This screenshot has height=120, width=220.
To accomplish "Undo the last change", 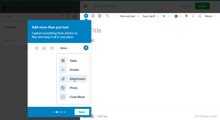I will pyautogui.click(x=107, y=16).
